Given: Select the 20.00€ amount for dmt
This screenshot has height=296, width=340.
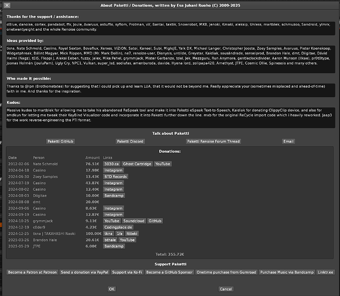Looking at the screenshot, I should coord(92,202).
